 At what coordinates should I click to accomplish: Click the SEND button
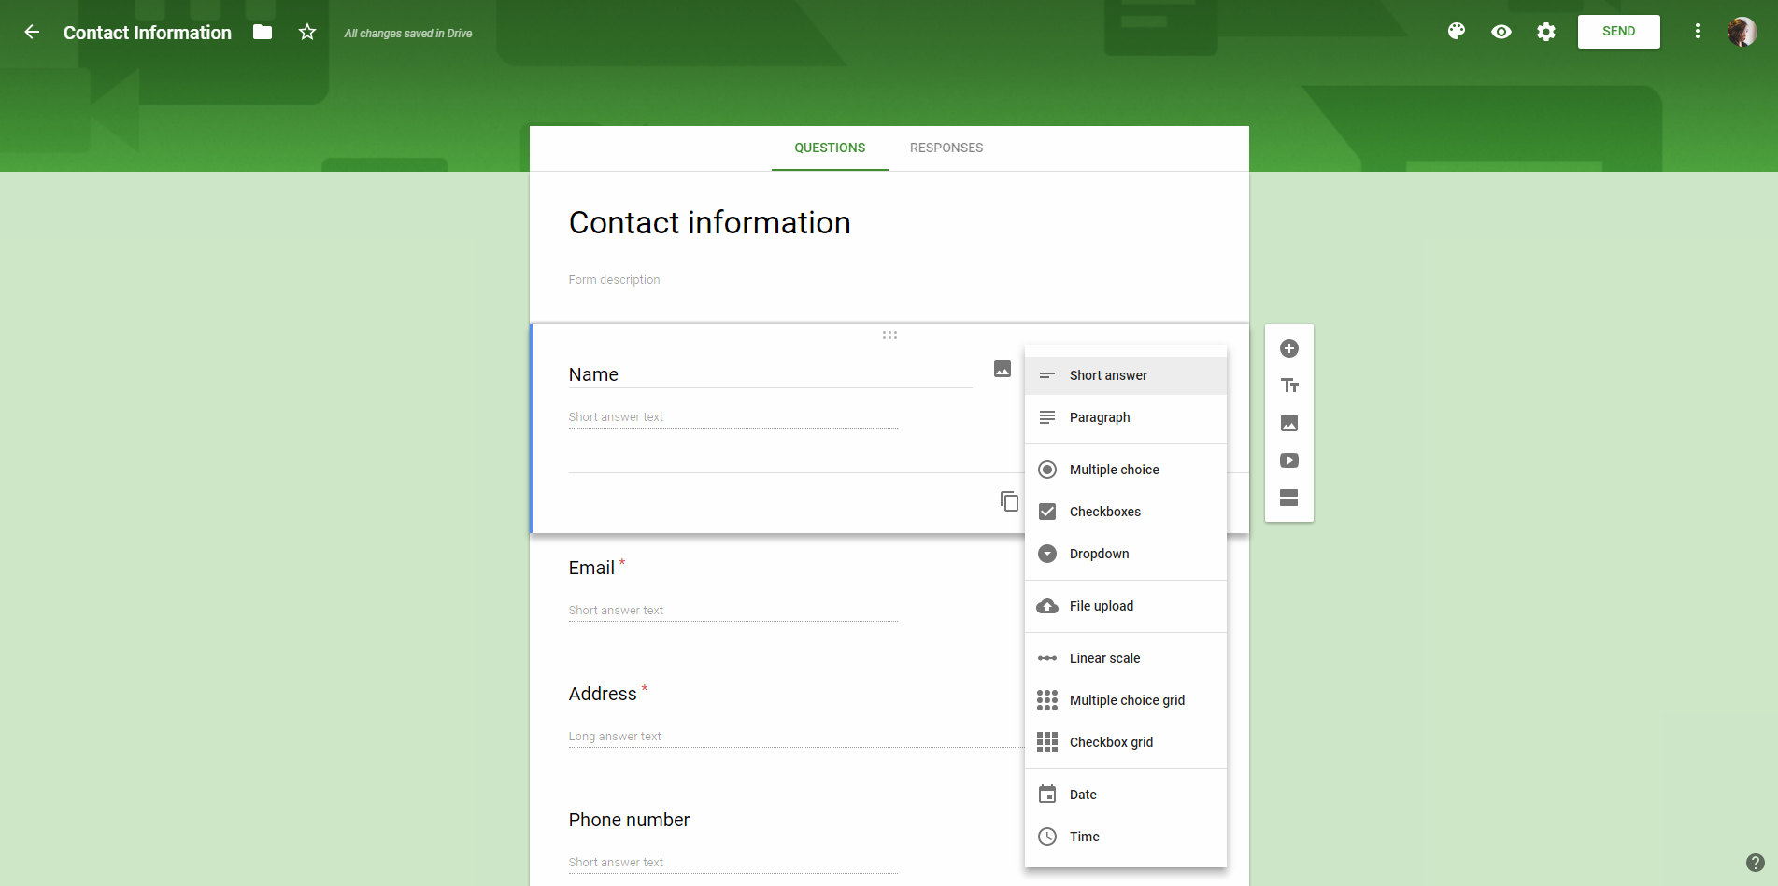point(1619,32)
